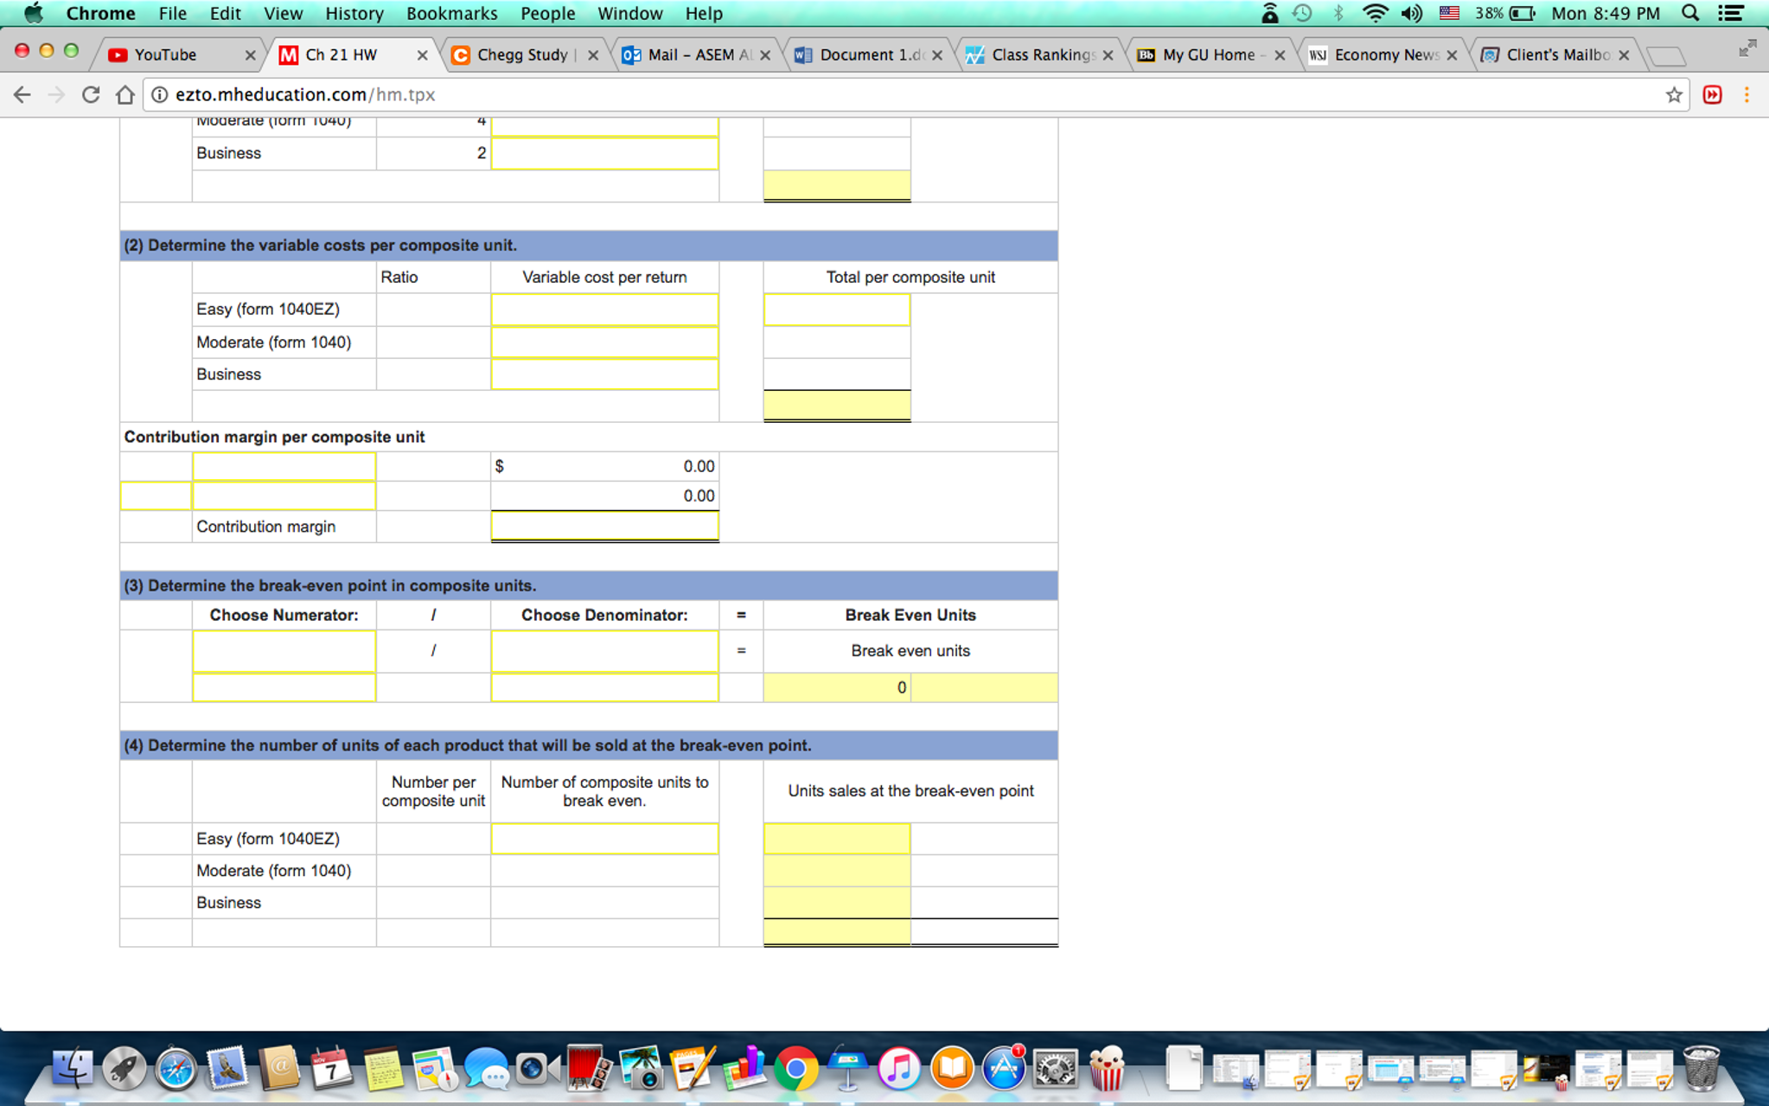The width and height of the screenshot is (1769, 1106).
Task: Open Spotlight search magnifier icon
Action: [1690, 13]
